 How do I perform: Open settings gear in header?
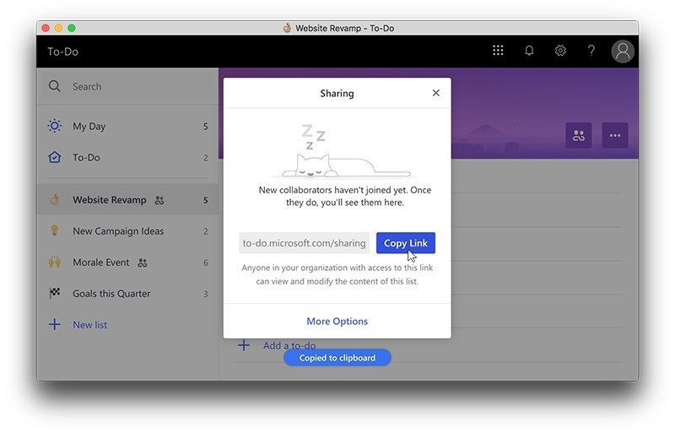click(x=560, y=51)
